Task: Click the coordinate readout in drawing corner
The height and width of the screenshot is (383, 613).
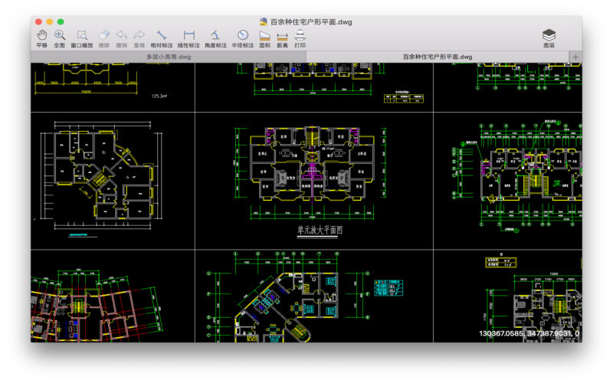Action: click(529, 333)
